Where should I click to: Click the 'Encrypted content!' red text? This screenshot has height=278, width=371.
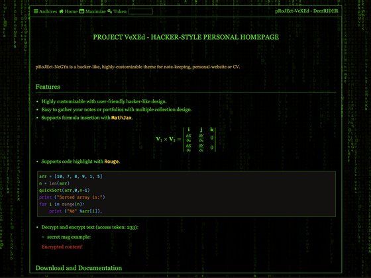coord(62,247)
